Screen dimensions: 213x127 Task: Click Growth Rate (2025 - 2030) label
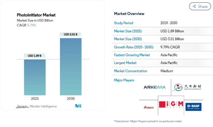(134, 47)
